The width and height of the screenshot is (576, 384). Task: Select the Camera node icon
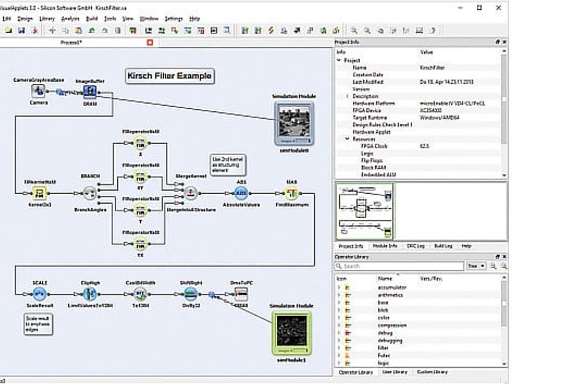click(x=38, y=91)
